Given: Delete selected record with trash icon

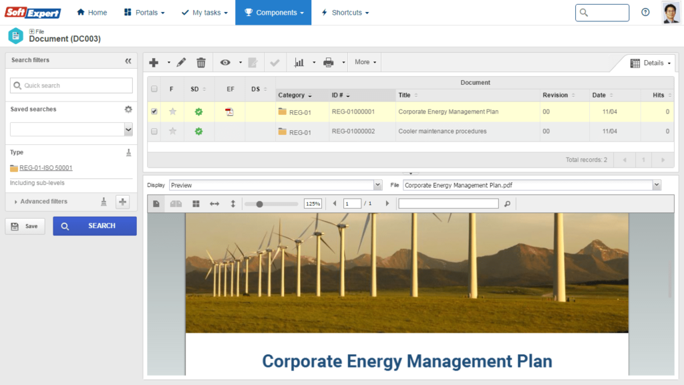Looking at the screenshot, I should coord(200,62).
